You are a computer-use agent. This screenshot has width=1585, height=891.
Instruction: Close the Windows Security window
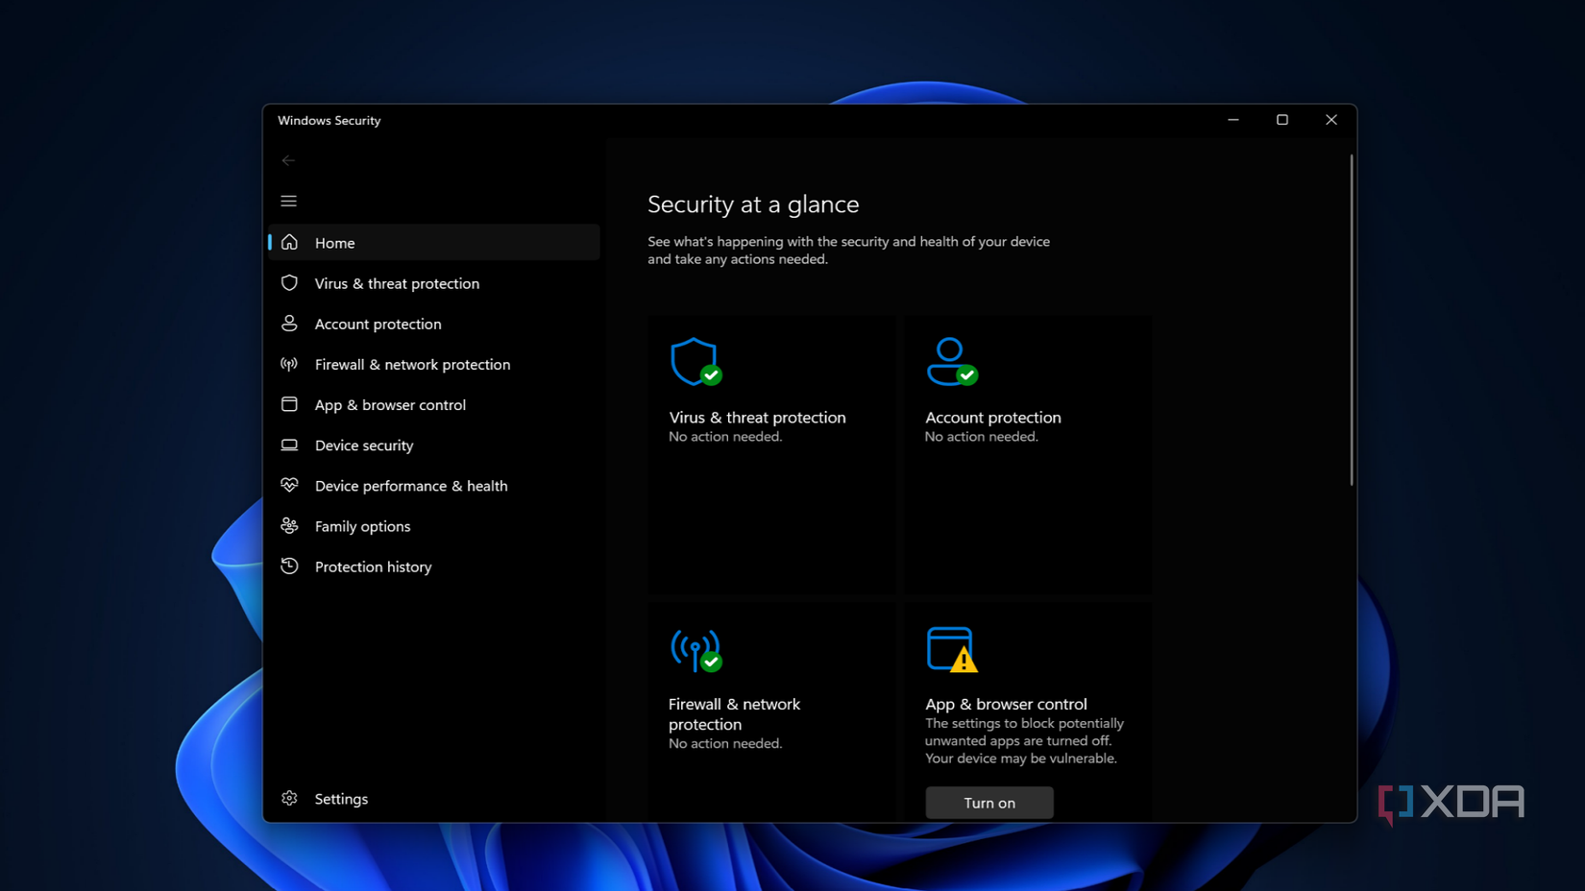tap(1331, 120)
